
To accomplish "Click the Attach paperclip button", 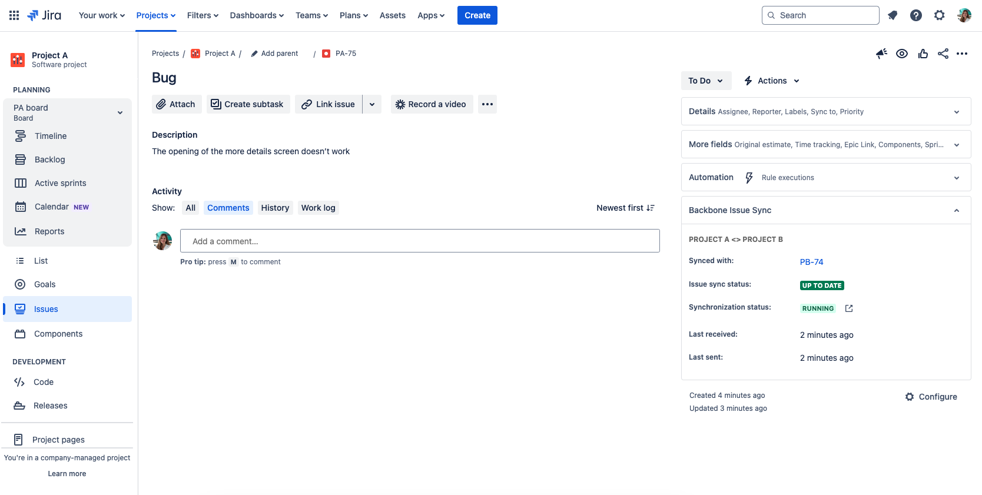I will coord(176,104).
